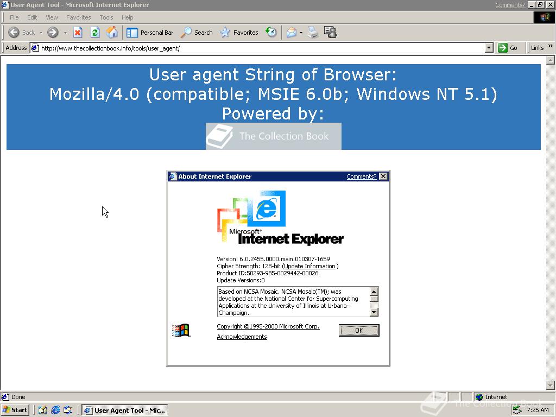Viewport: 556px width, 417px height.
Task: Open the Favorites toolbar button
Action: click(239, 33)
